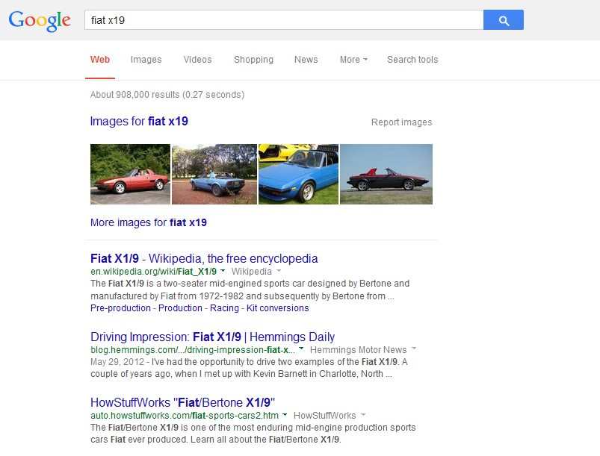
Task: Go to the Shopping tab
Action: [x=253, y=60]
